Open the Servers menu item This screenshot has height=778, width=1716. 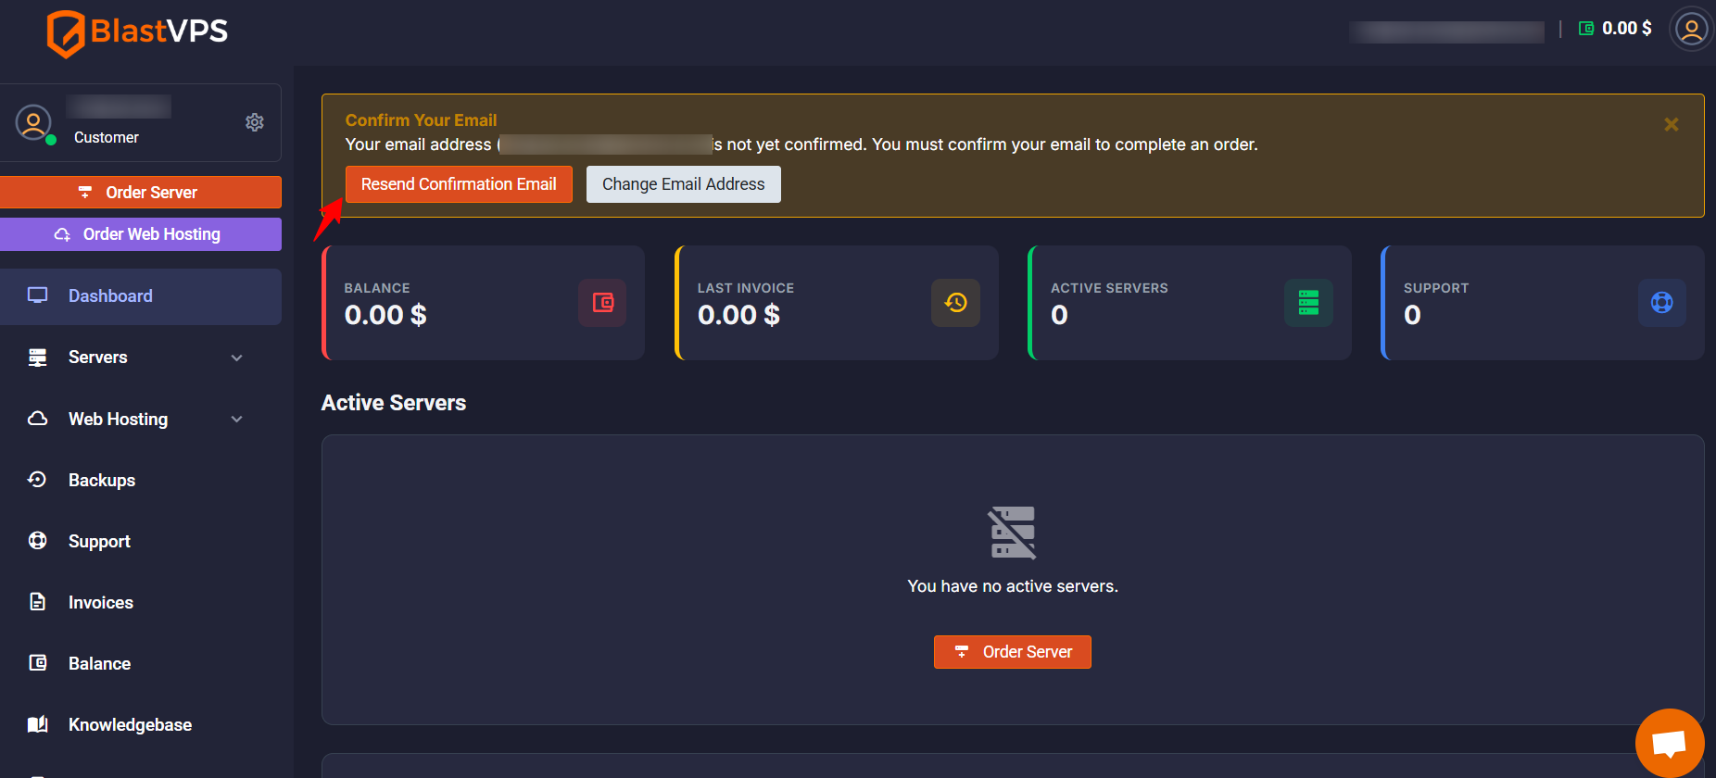141,358
